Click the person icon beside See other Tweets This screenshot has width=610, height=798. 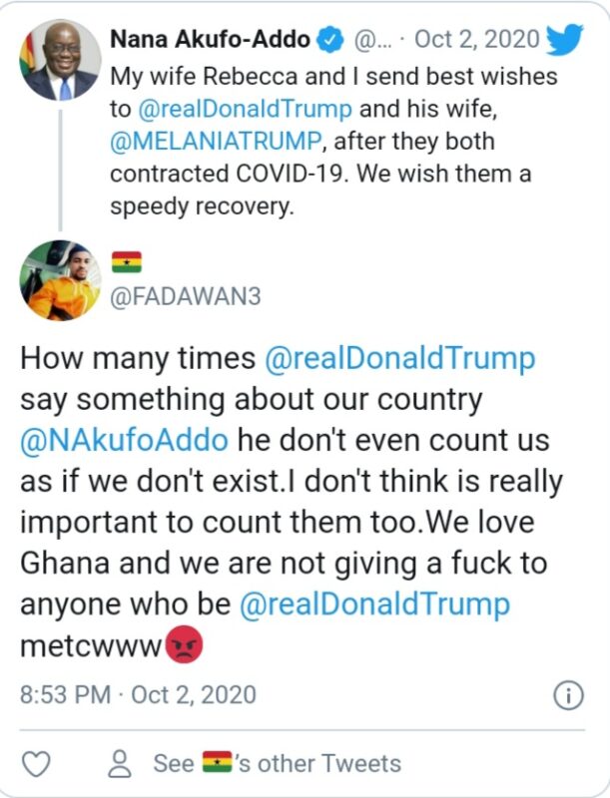click(122, 763)
